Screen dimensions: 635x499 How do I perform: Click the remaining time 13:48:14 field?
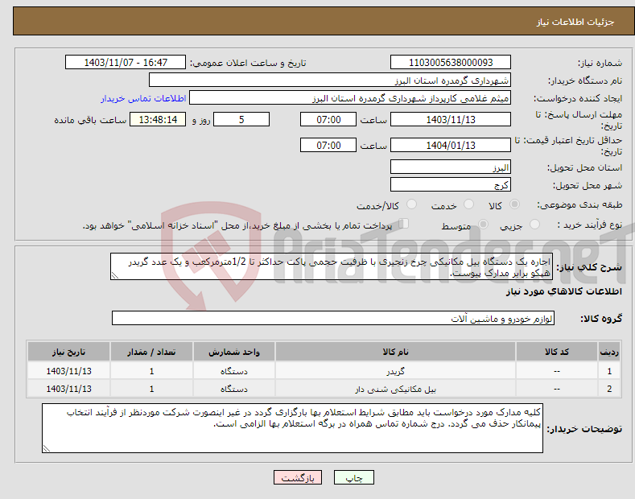coord(158,119)
